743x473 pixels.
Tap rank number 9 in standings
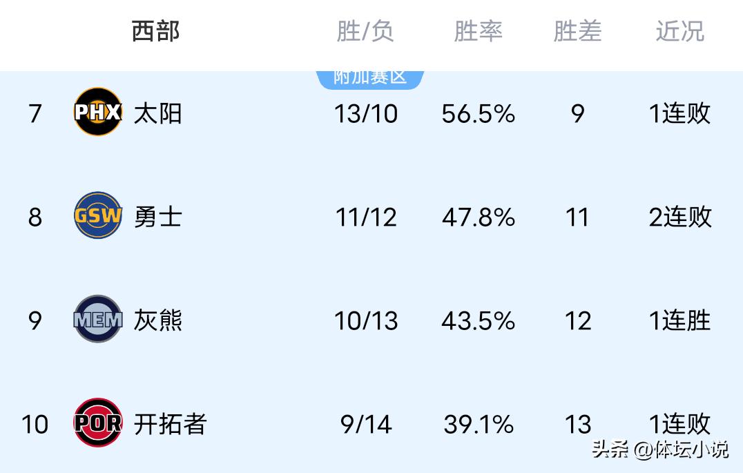click(35, 321)
